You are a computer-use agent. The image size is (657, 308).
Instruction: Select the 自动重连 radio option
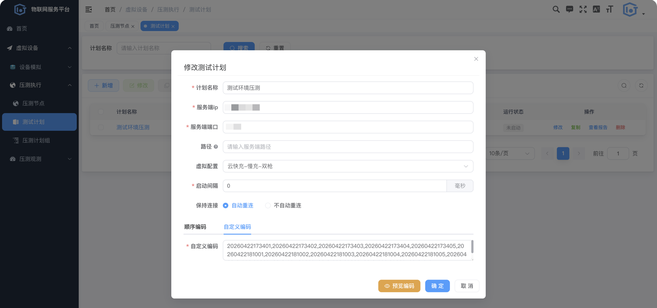(238, 205)
